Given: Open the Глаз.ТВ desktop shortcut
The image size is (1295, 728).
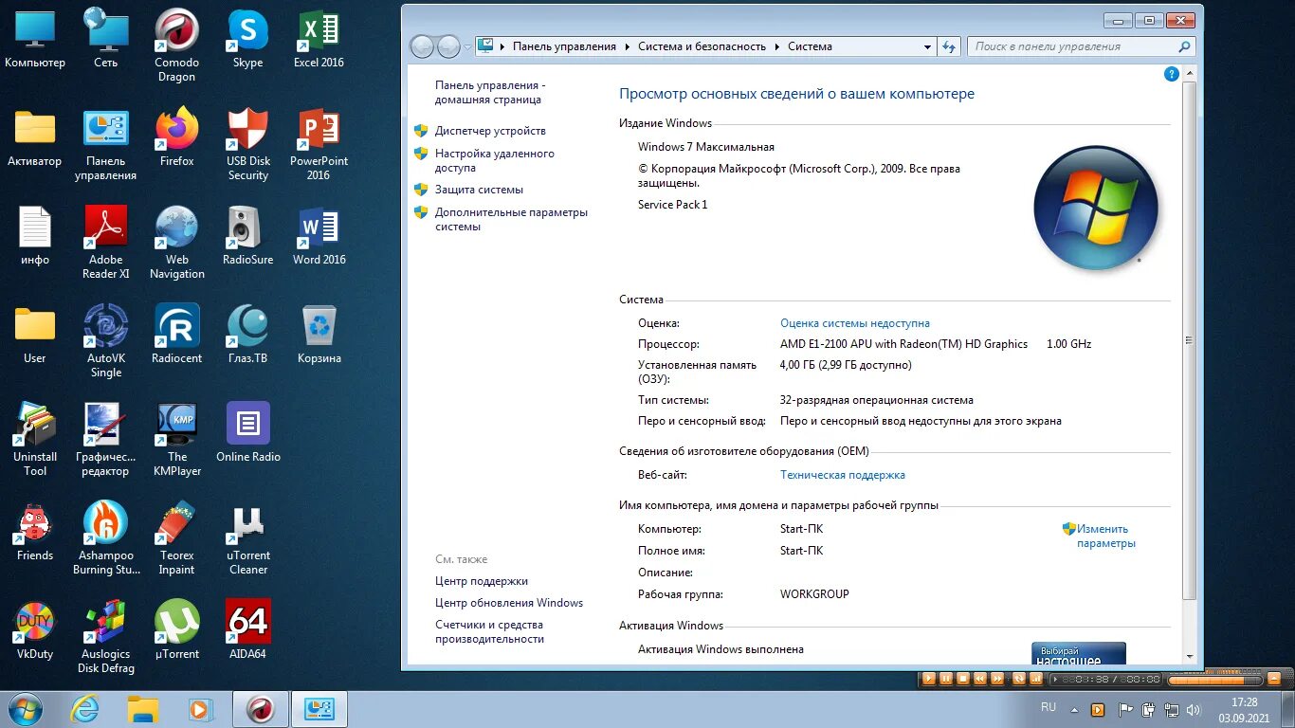Looking at the screenshot, I should click(247, 334).
